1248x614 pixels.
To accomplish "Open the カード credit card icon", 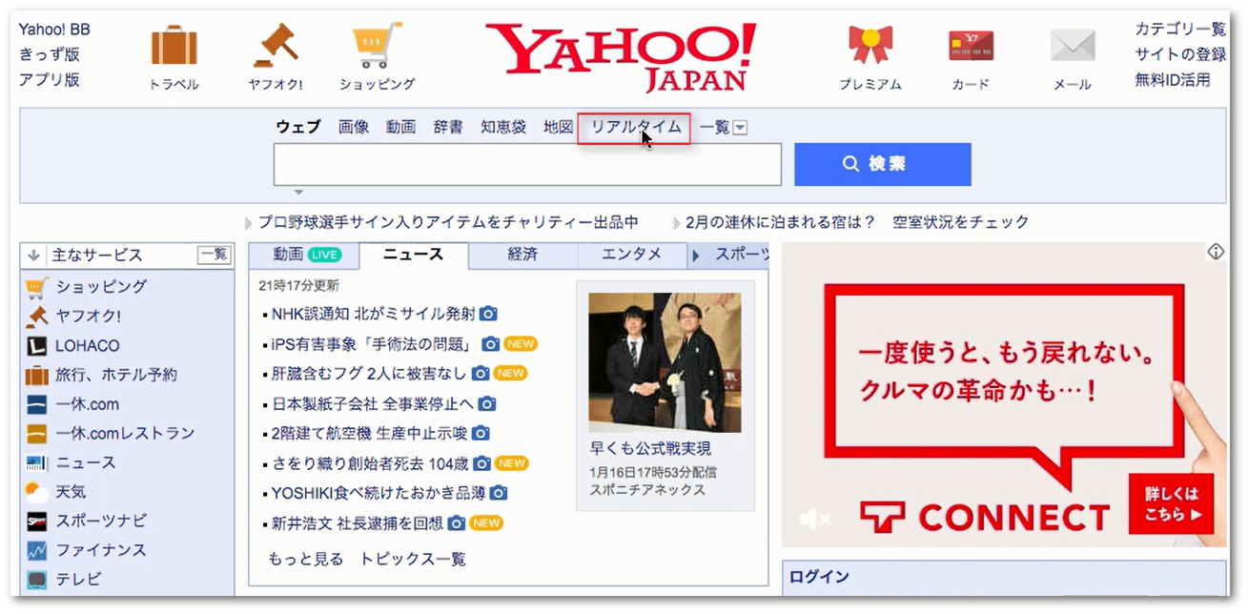I will coord(971,46).
